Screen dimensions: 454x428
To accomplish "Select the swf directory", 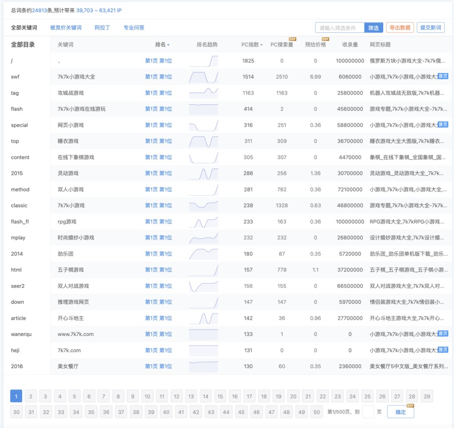I will (x=15, y=77).
